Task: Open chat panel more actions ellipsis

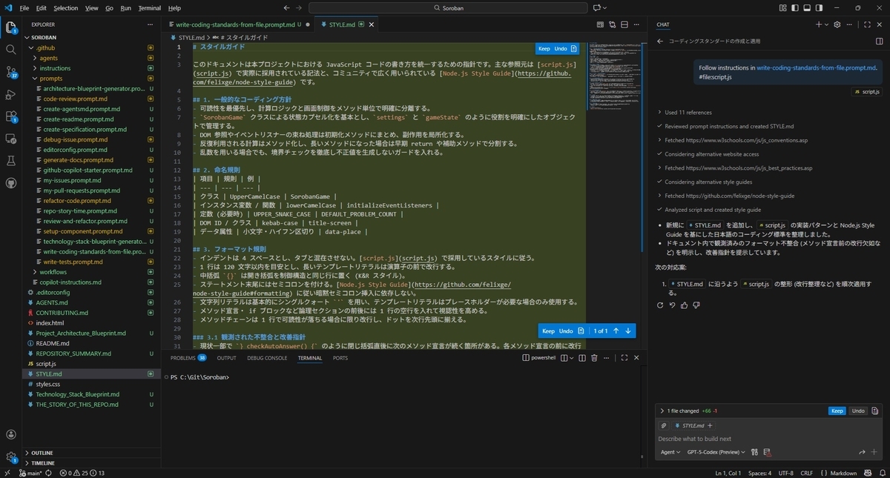Action: (851, 24)
